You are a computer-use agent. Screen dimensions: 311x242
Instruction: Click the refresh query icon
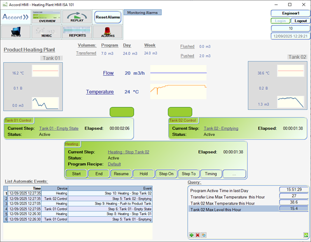[x=306, y=235]
